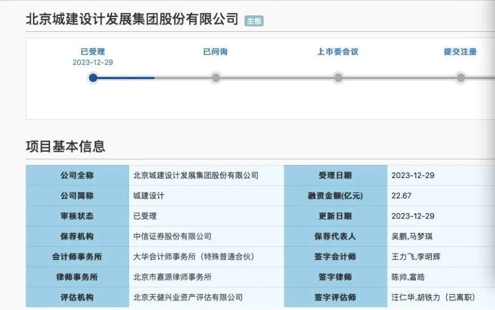Image resolution: width=495 pixels, height=310 pixels.
Task: Click the blue 已受理 timeline dot
Action: coord(93,78)
